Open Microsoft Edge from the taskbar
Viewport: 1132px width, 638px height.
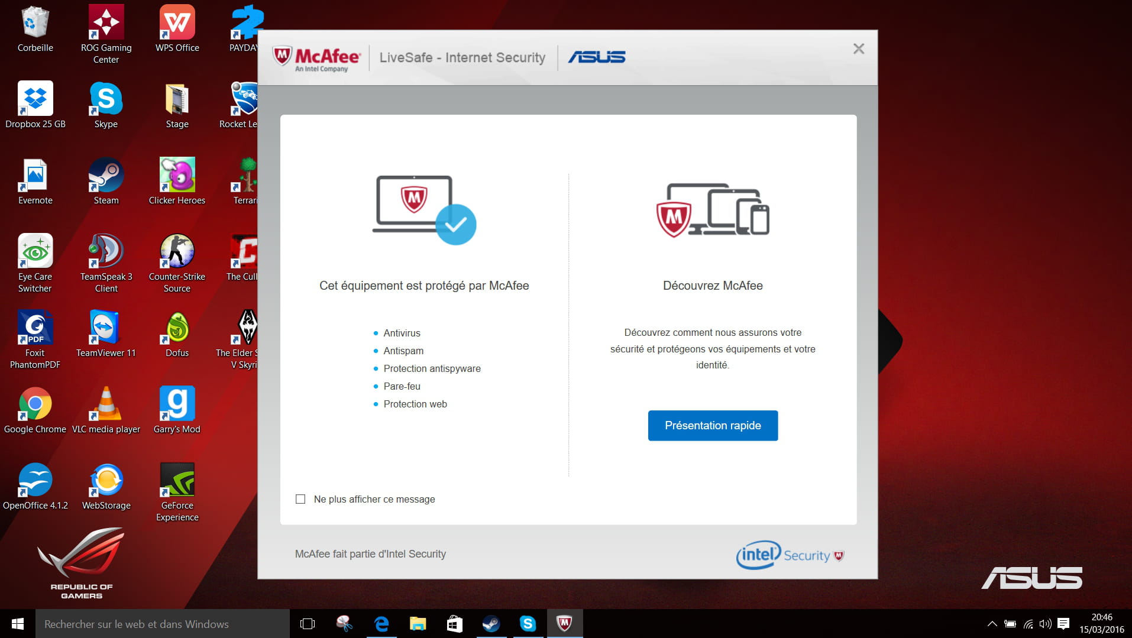point(381,624)
